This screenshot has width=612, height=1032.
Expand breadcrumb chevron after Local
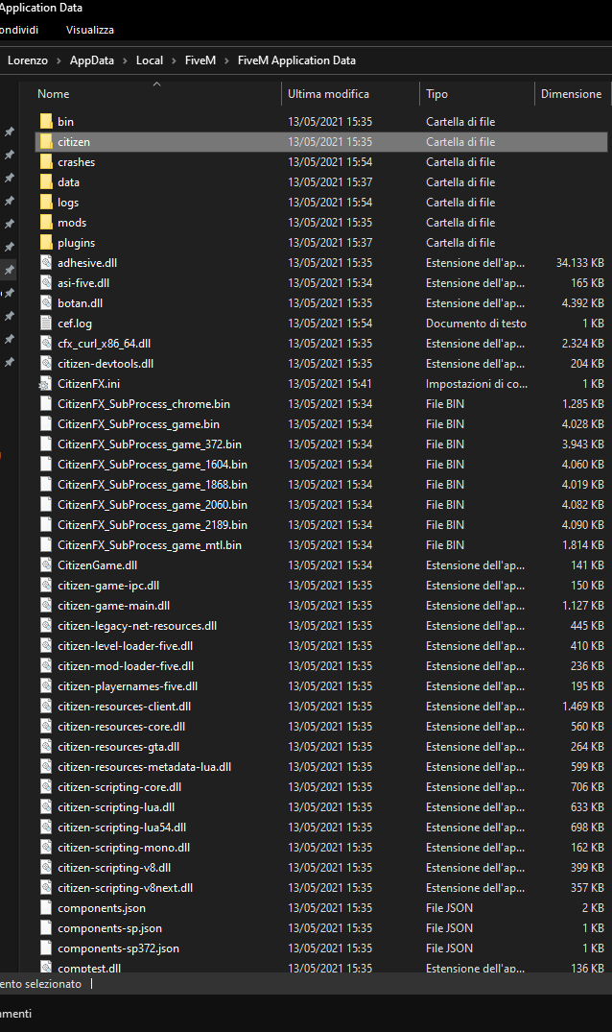pos(175,60)
